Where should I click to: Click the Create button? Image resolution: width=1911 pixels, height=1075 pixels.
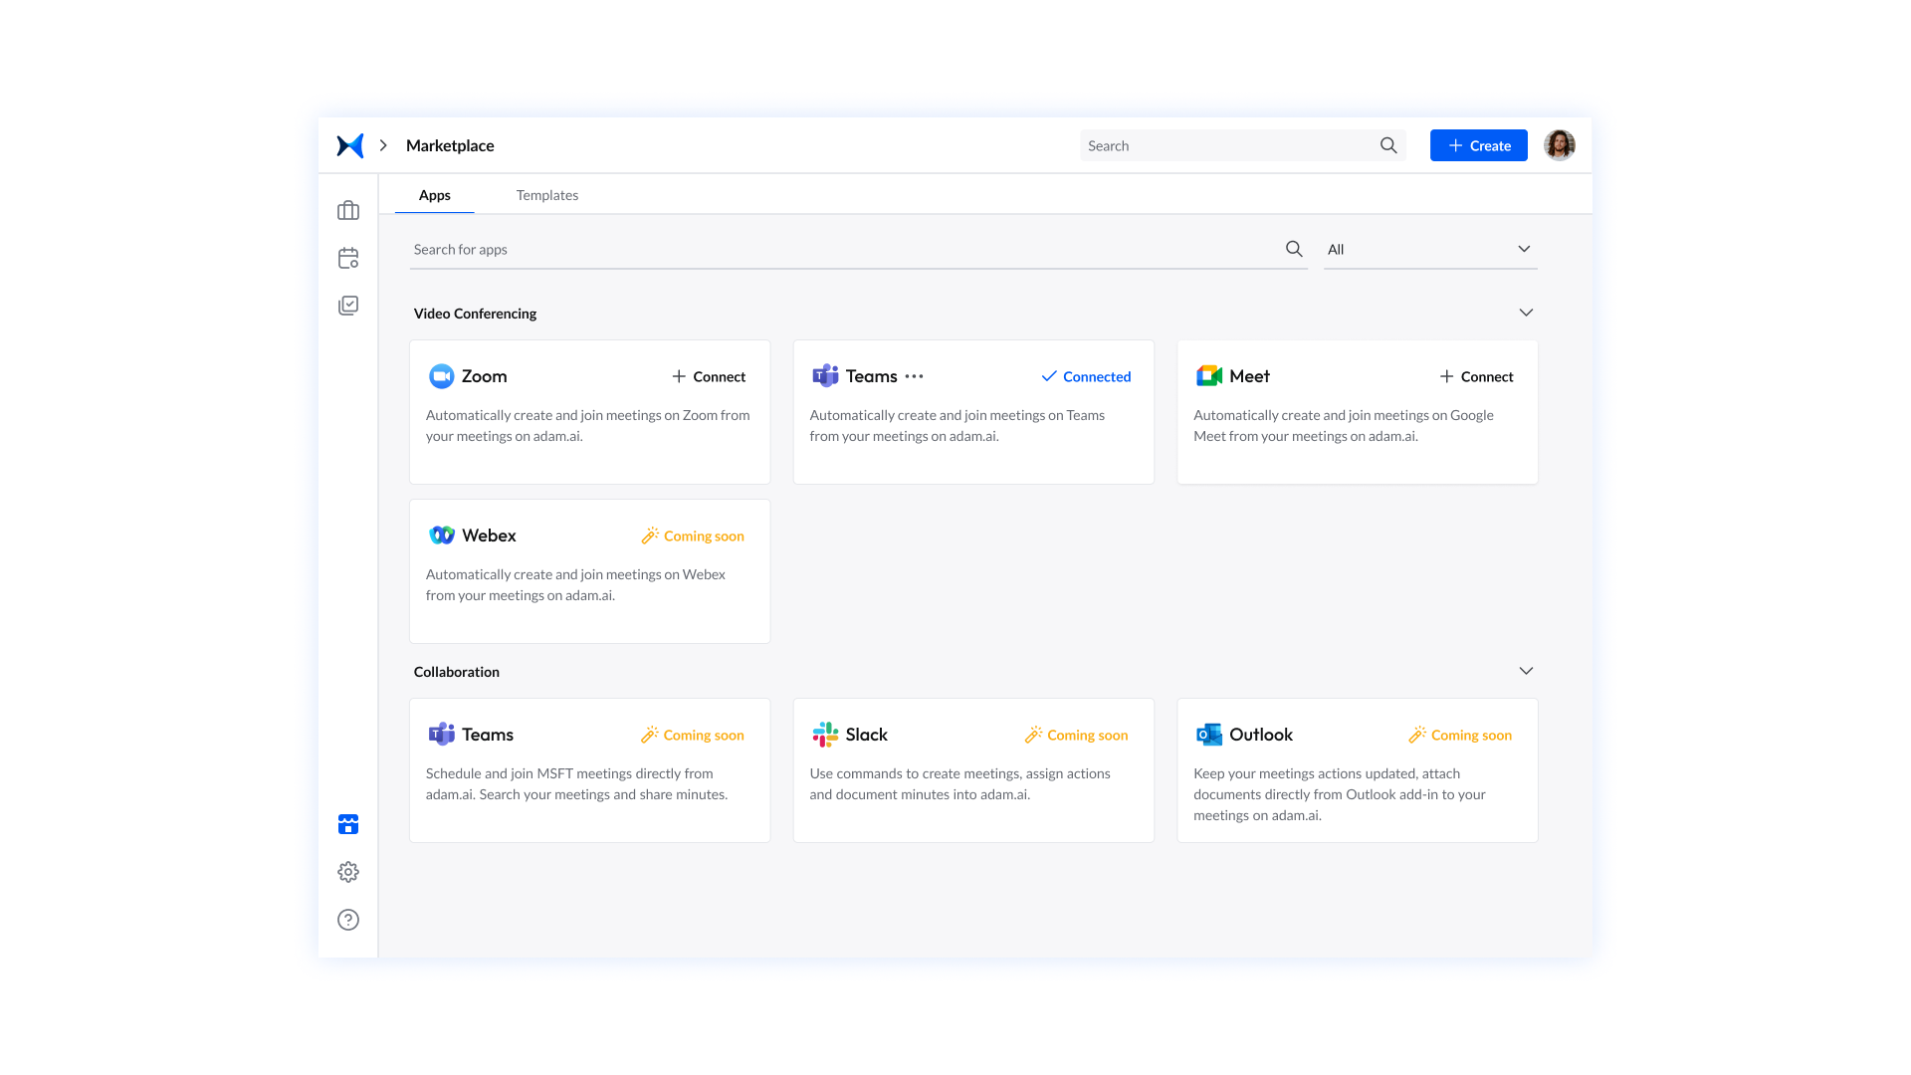click(1478, 145)
